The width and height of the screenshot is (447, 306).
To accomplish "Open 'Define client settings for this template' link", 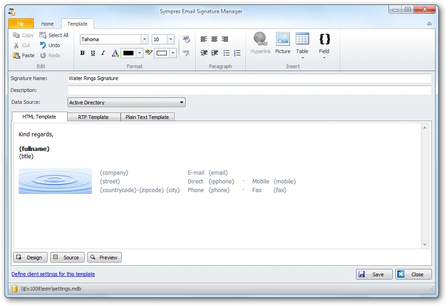I will point(53,274).
